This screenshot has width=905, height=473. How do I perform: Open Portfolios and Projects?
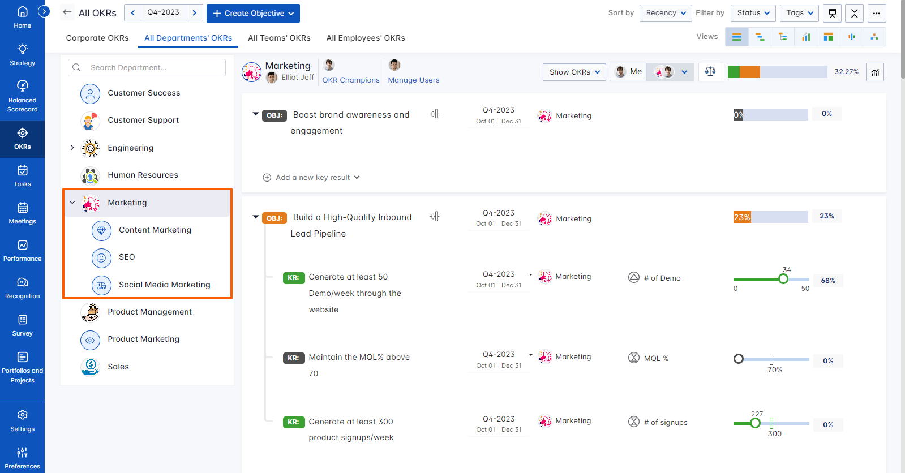[x=22, y=367]
